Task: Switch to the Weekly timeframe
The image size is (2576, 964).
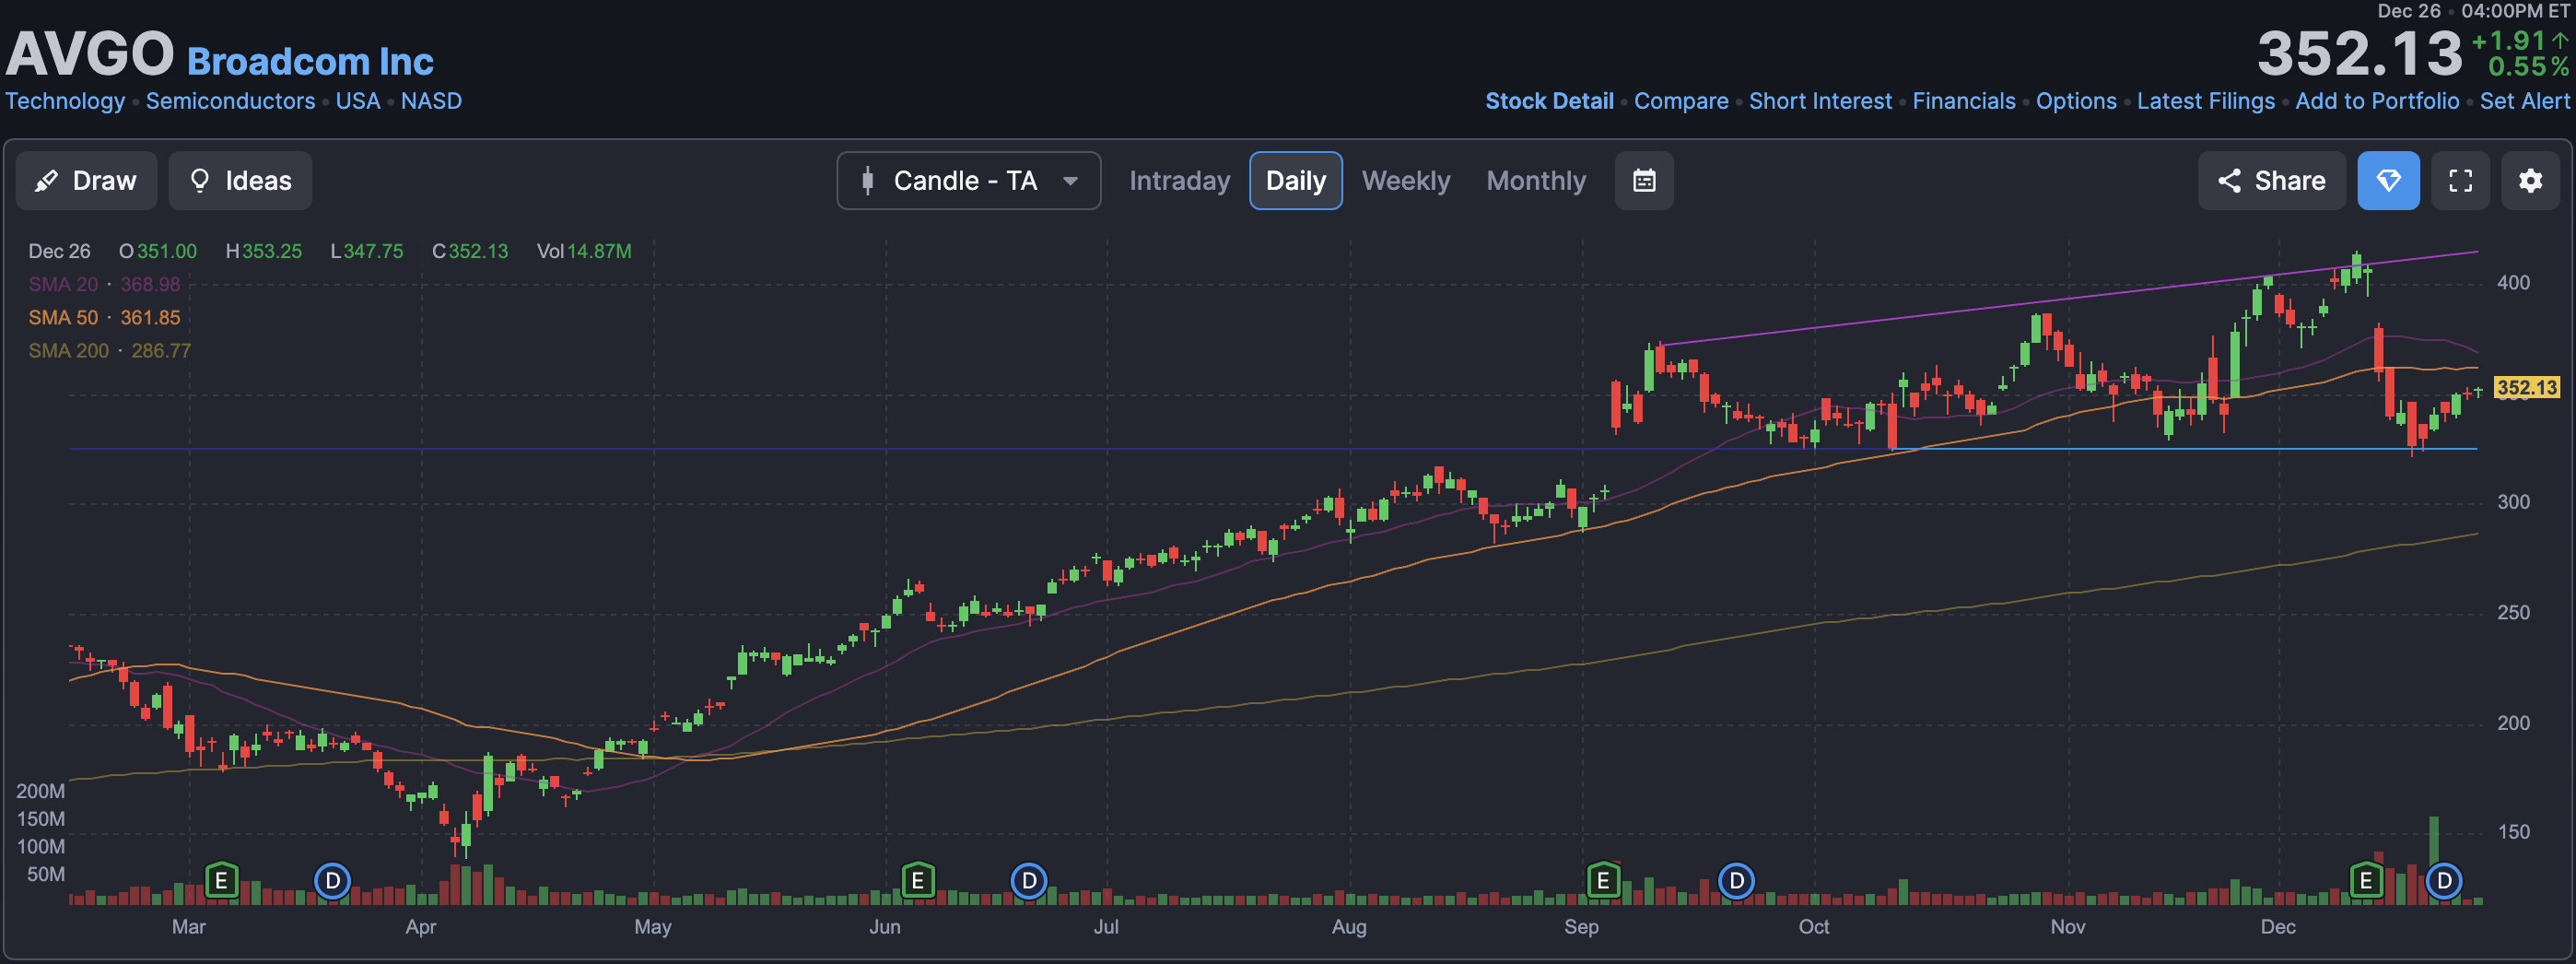Action: coord(1405,180)
